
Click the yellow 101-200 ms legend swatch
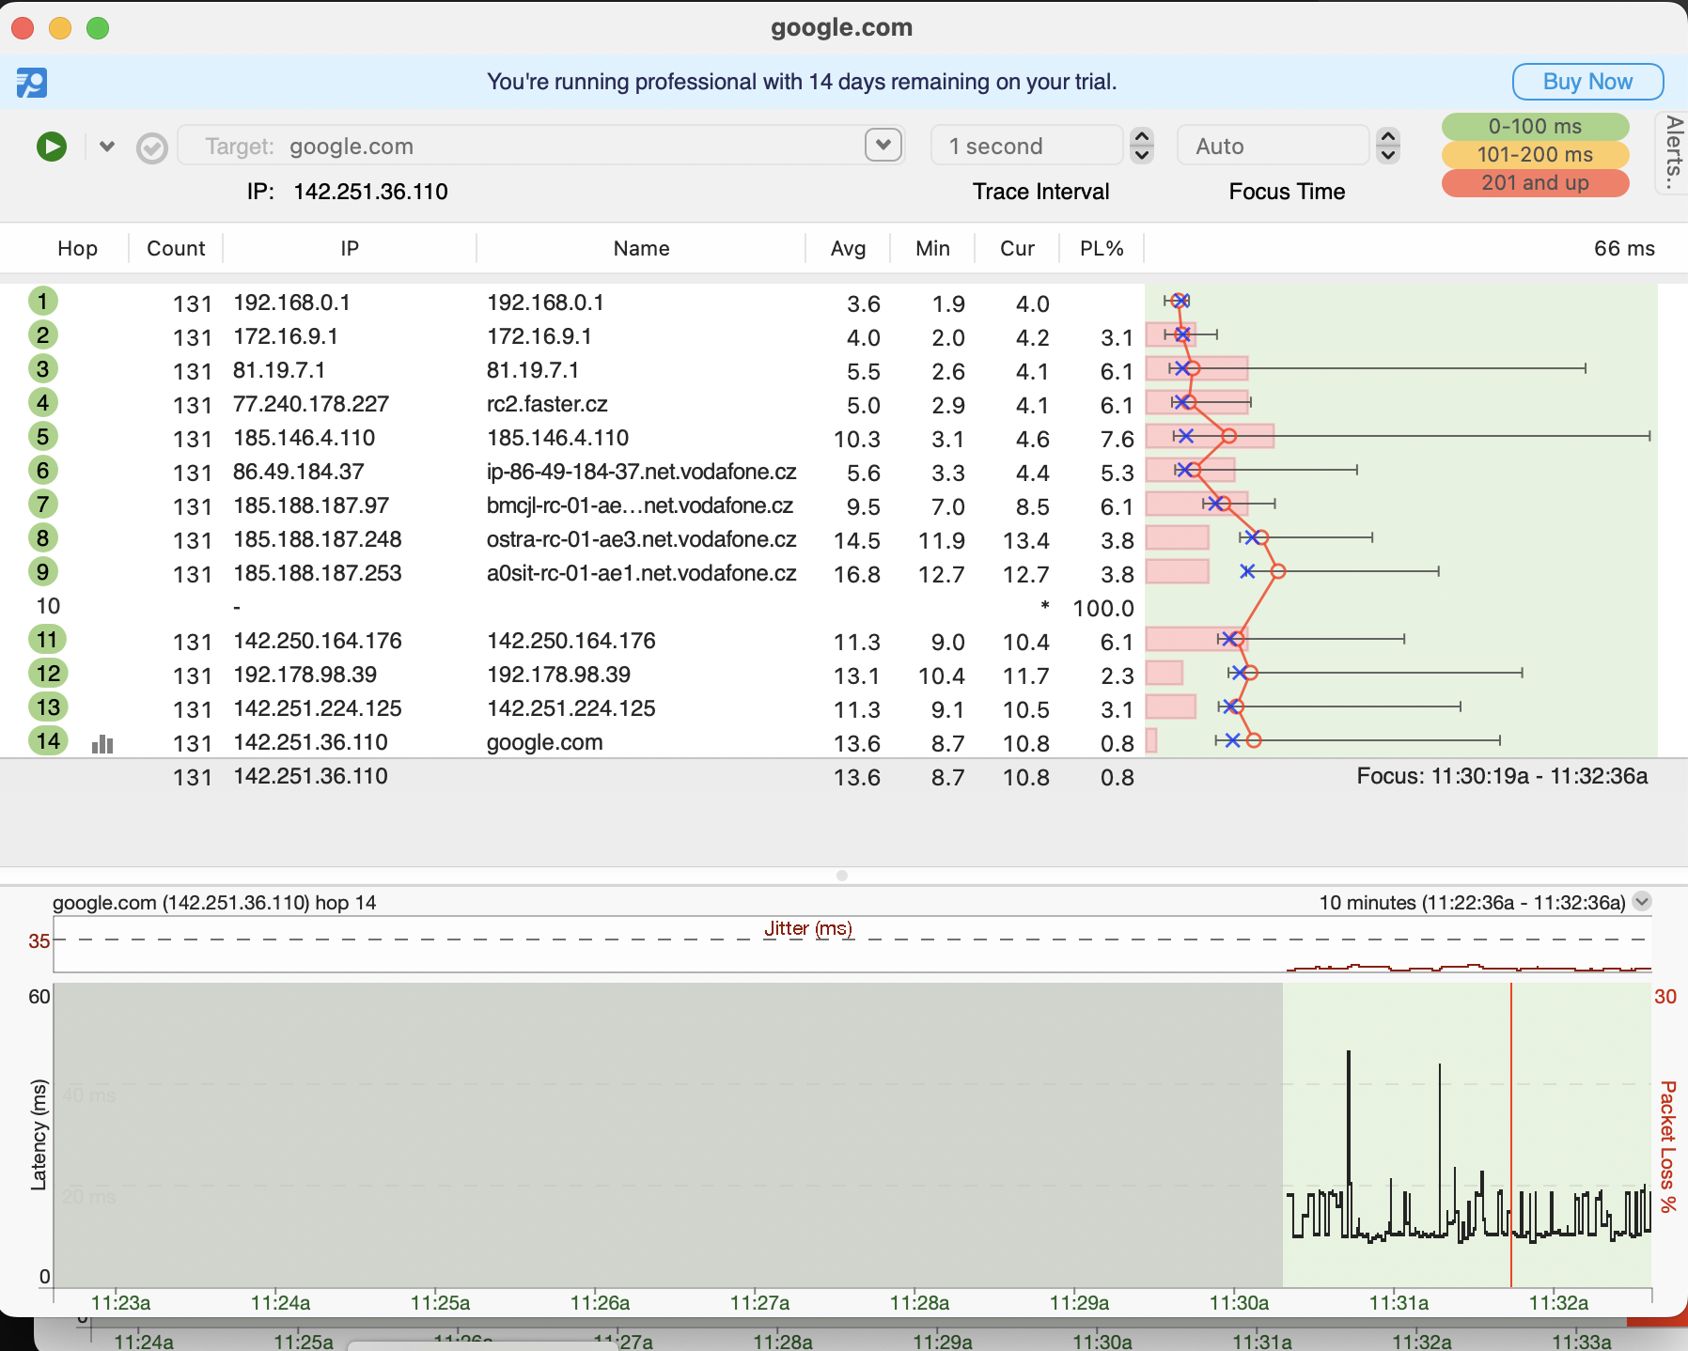point(1535,155)
